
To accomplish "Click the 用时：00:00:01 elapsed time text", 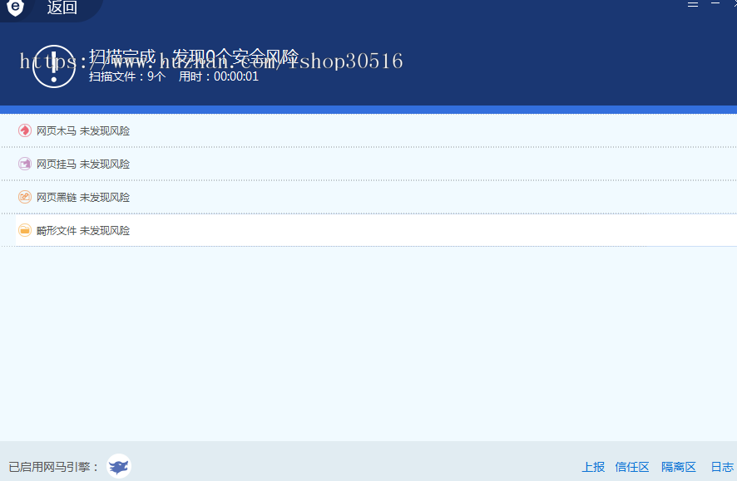I will (219, 76).
